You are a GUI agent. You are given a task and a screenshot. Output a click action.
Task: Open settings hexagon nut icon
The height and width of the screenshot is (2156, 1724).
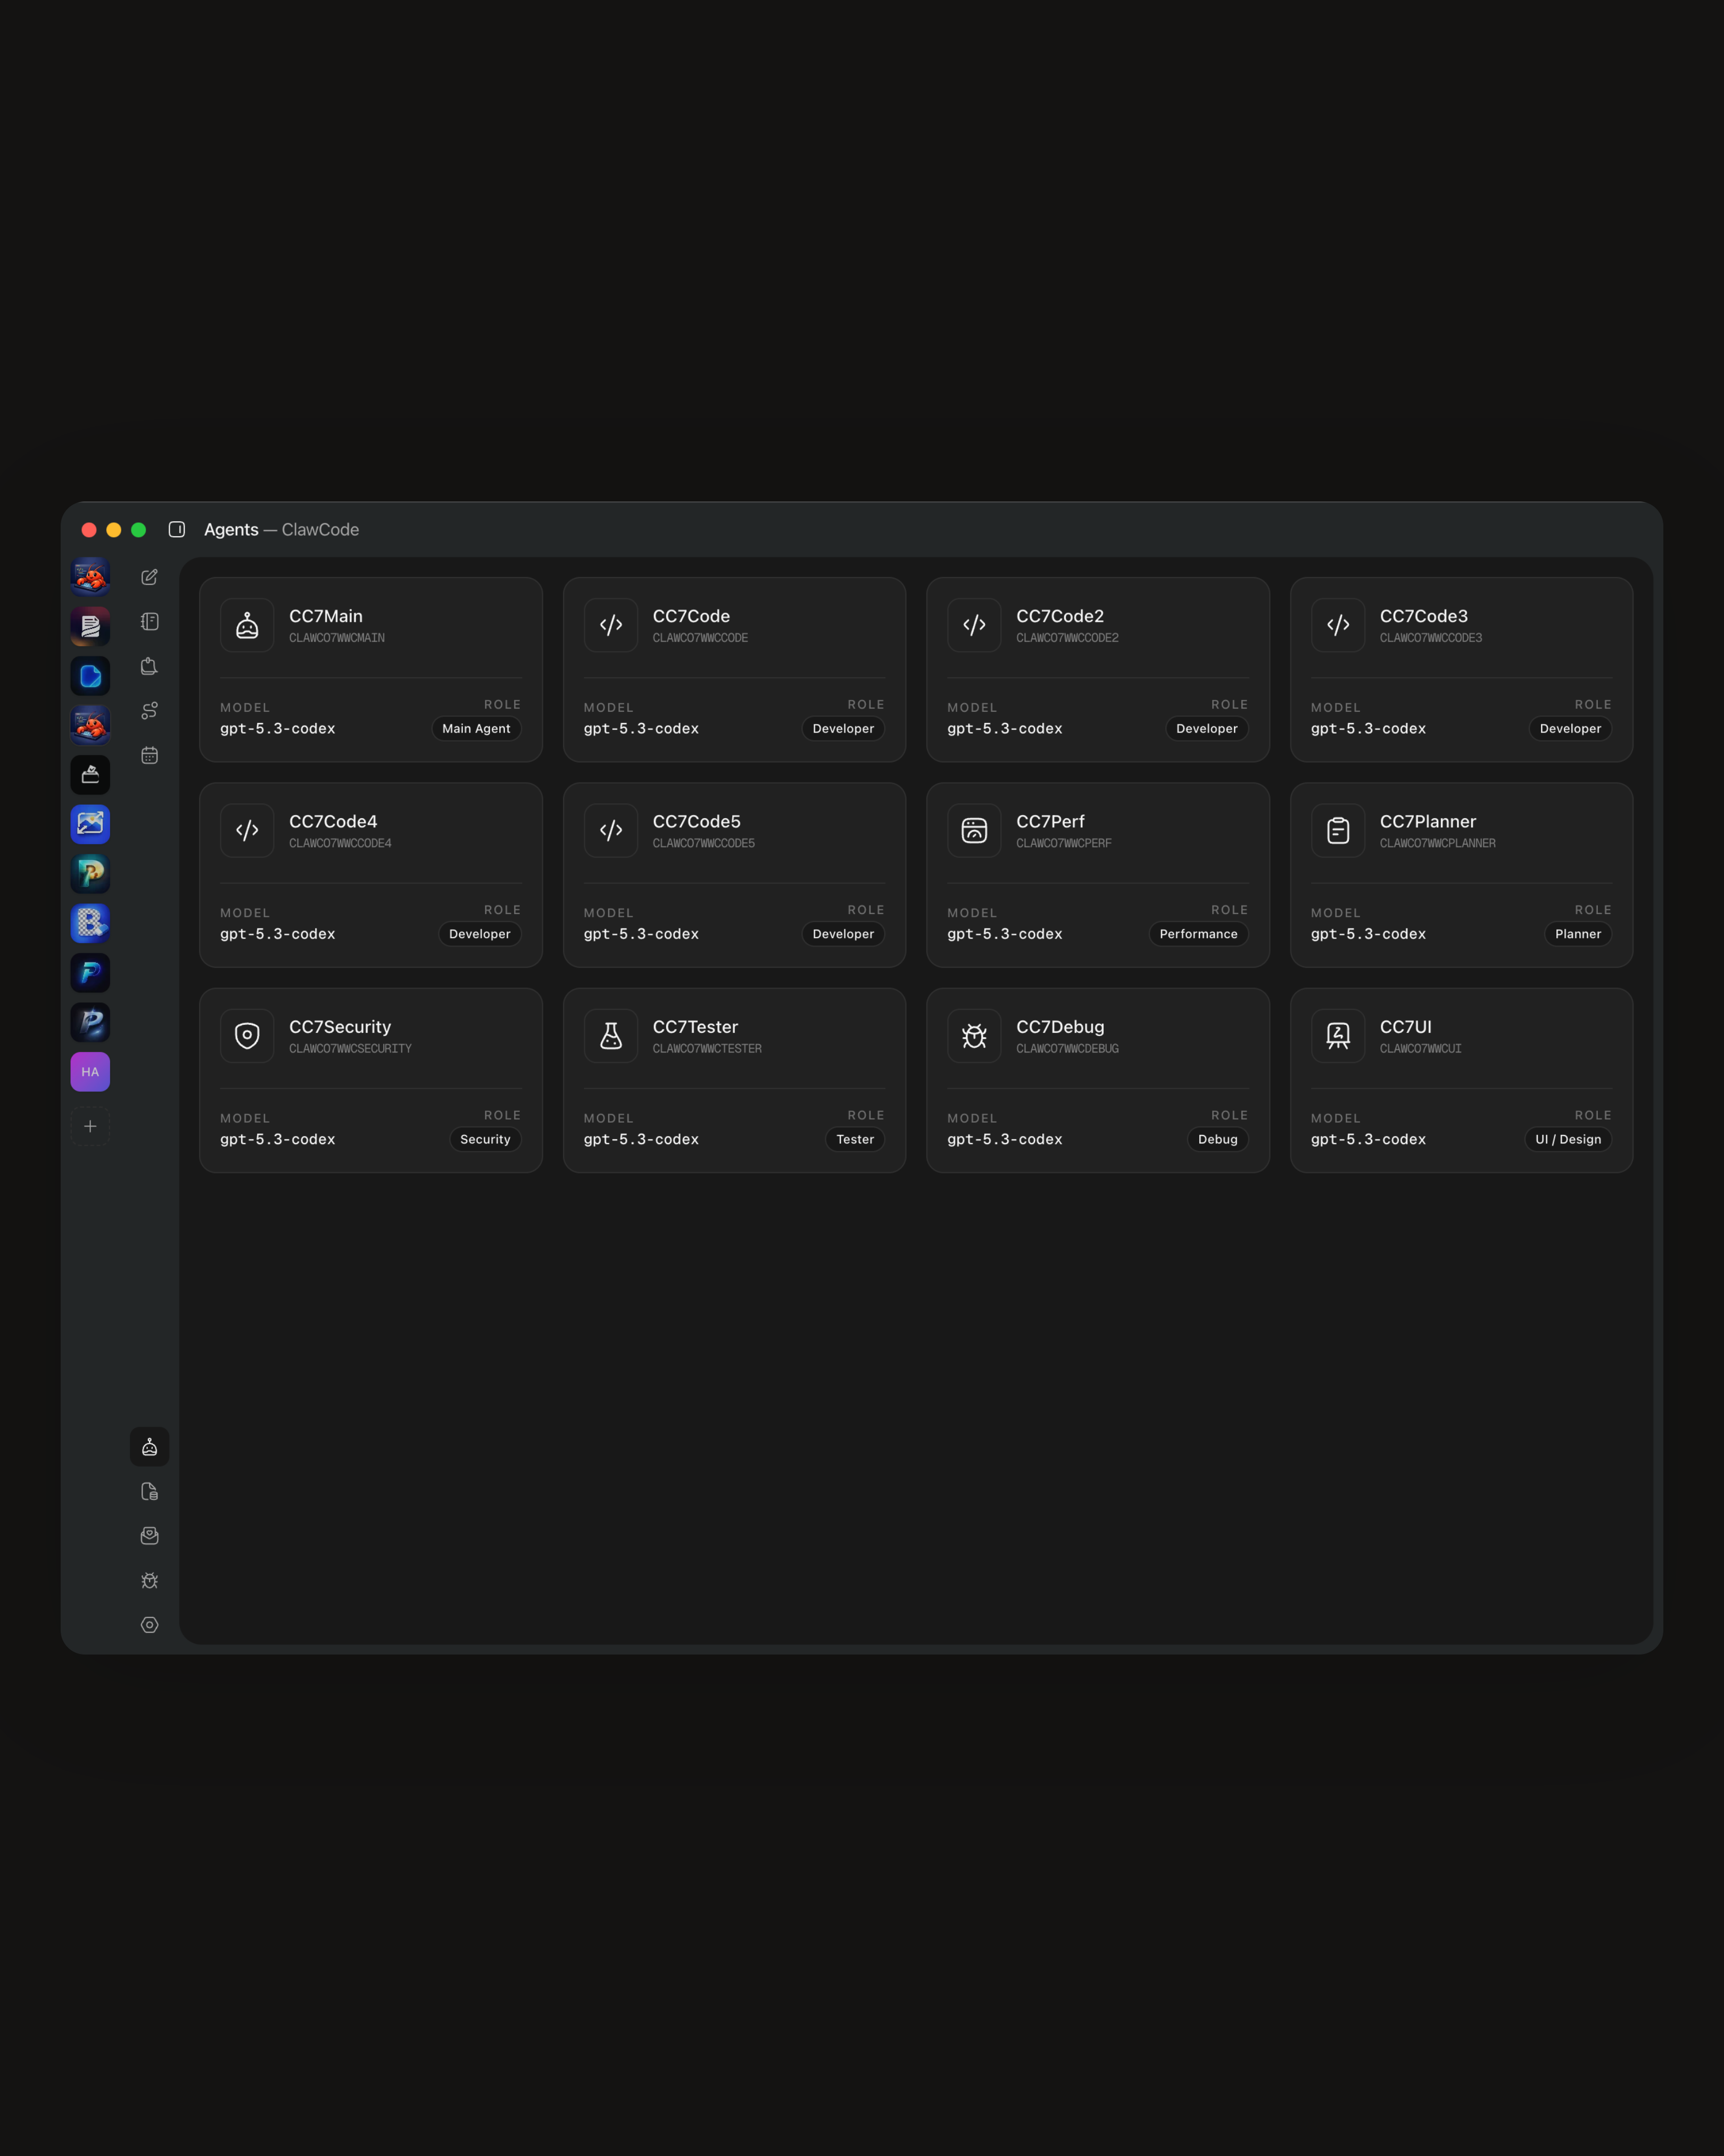[x=150, y=1625]
